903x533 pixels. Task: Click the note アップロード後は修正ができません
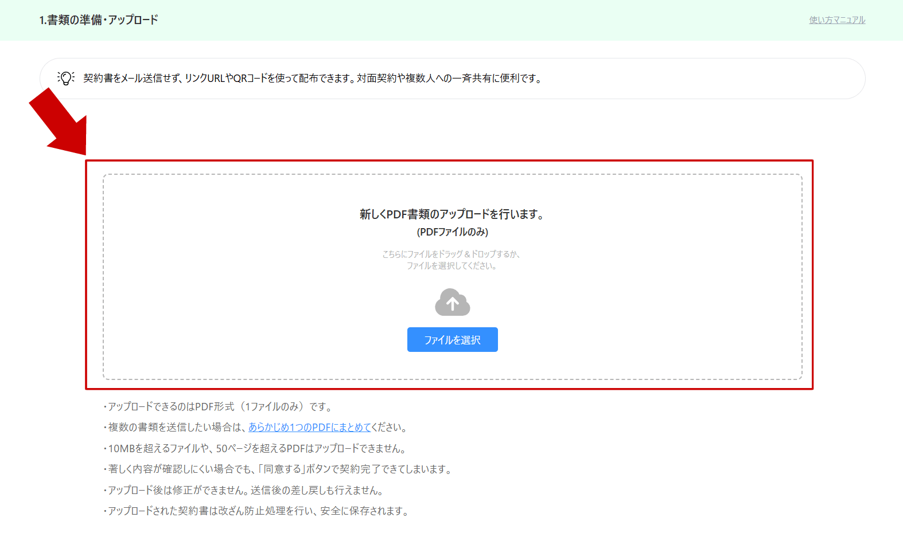coord(243,491)
